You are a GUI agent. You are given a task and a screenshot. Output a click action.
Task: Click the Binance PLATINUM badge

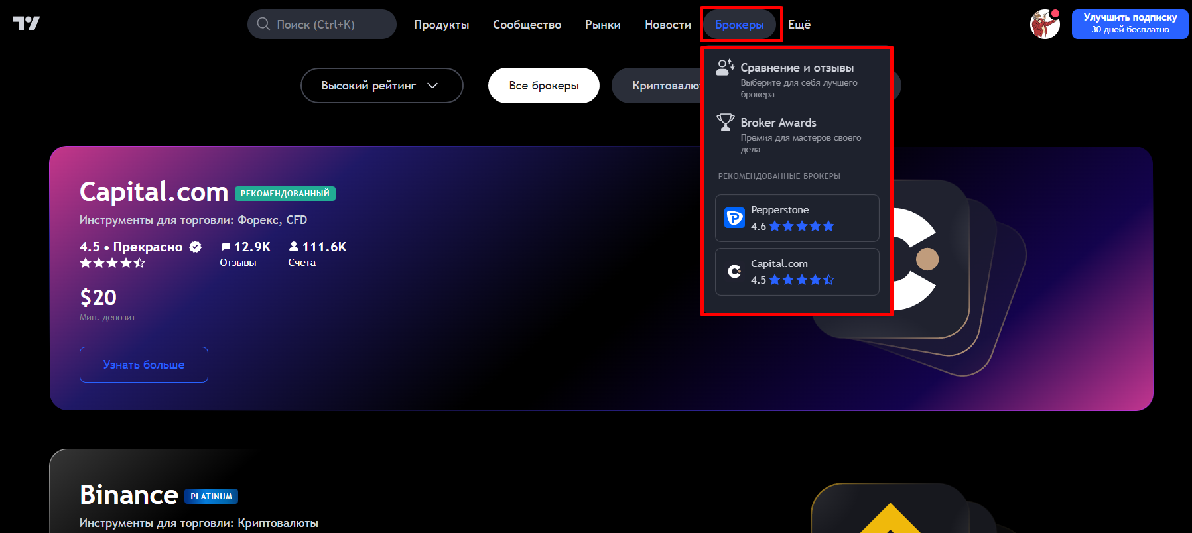(x=211, y=496)
